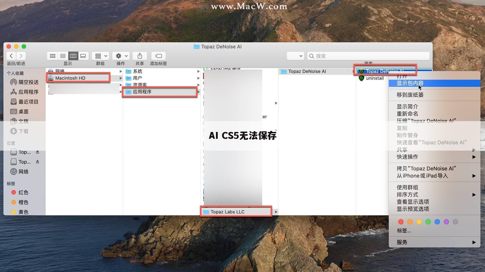Apply green tag in context menu
Viewport: 485px width, 272px height.
click(428, 222)
